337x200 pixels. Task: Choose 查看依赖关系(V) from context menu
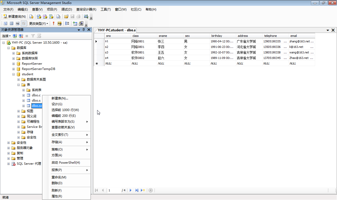click(x=66, y=127)
